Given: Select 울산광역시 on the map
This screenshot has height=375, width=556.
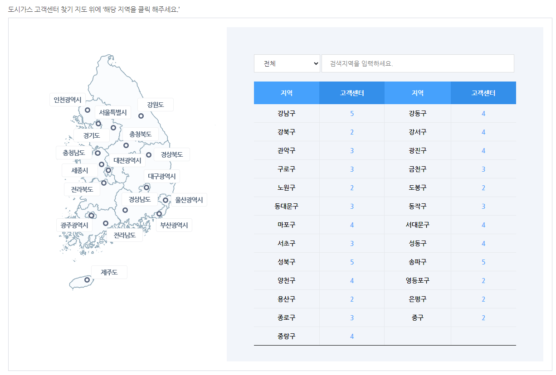Looking at the screenshot, I should coord(189,200).
